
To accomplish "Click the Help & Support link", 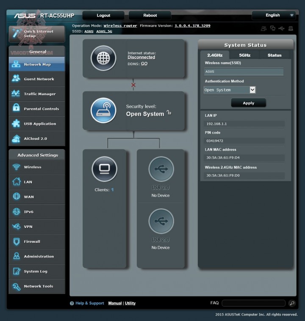I will coord(90,303).
